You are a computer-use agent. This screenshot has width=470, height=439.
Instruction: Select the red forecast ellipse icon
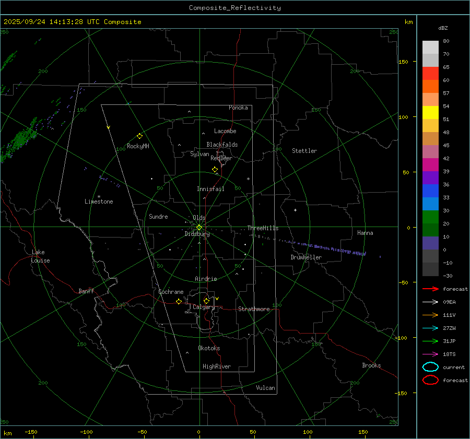430,380
